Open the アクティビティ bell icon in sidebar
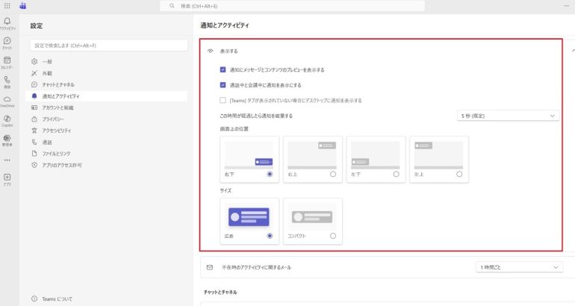575x306 pixels. 7,22
